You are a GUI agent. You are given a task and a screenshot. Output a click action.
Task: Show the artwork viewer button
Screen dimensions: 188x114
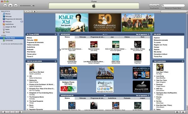[x=20, y=112]
